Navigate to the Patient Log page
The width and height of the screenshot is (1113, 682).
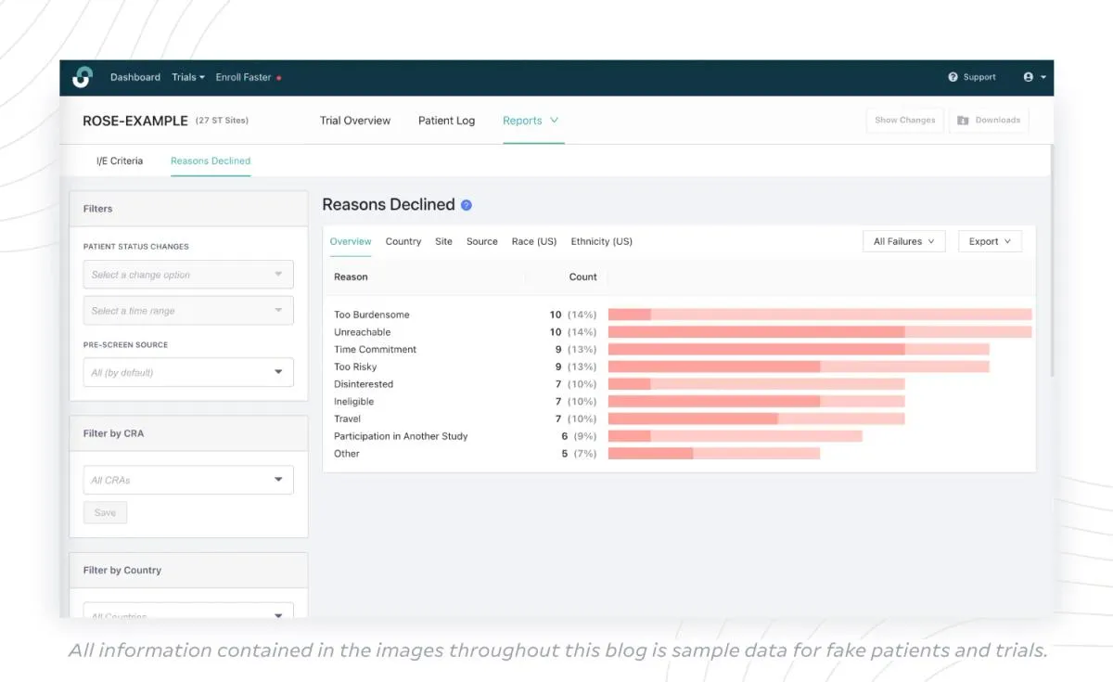click(446, 120)
